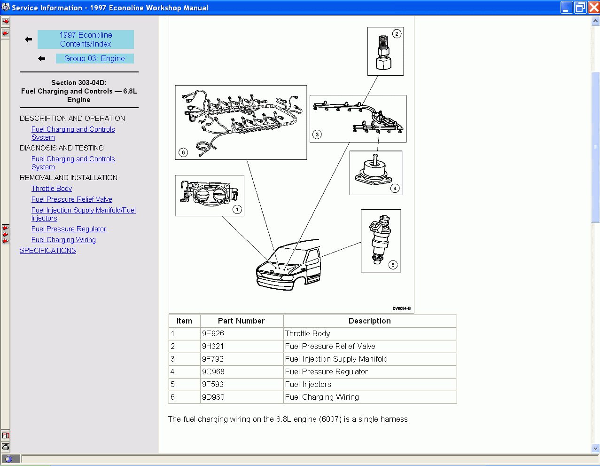This screenshot has width=600, height=466.
Task: Click the vertical scrollbar thumb
Action: [x=595, y=147]
